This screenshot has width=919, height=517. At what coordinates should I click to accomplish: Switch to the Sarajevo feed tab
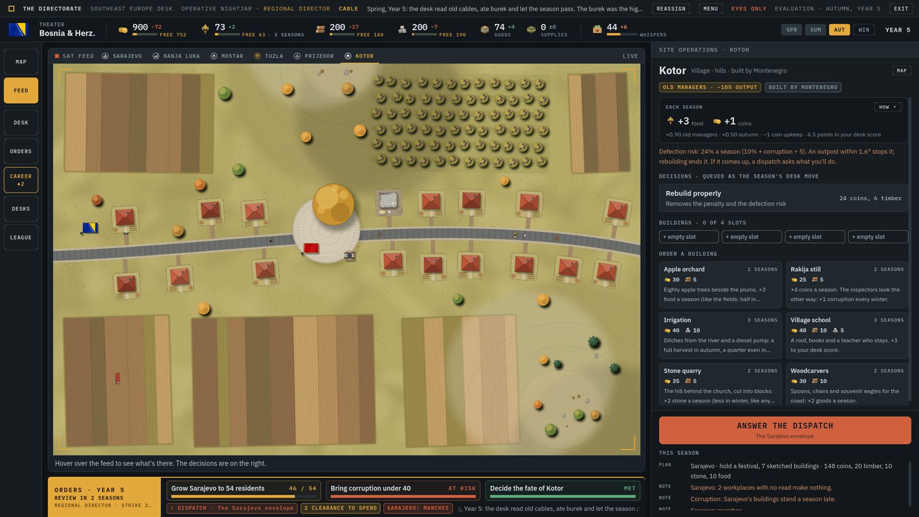coord(122,56)
